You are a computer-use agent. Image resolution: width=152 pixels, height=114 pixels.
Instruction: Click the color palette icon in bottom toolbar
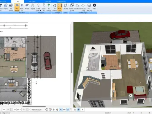pyautogui.click(x=57, y=110)
